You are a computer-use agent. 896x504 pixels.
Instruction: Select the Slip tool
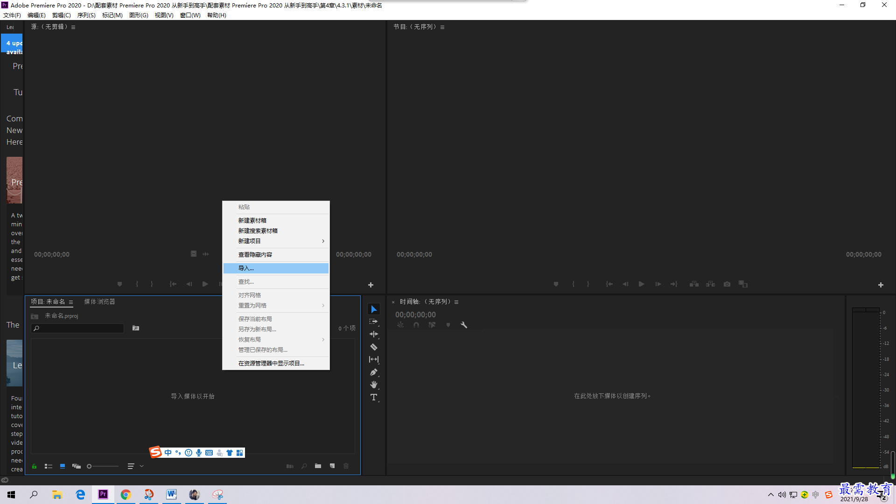[x=374, y=359]
